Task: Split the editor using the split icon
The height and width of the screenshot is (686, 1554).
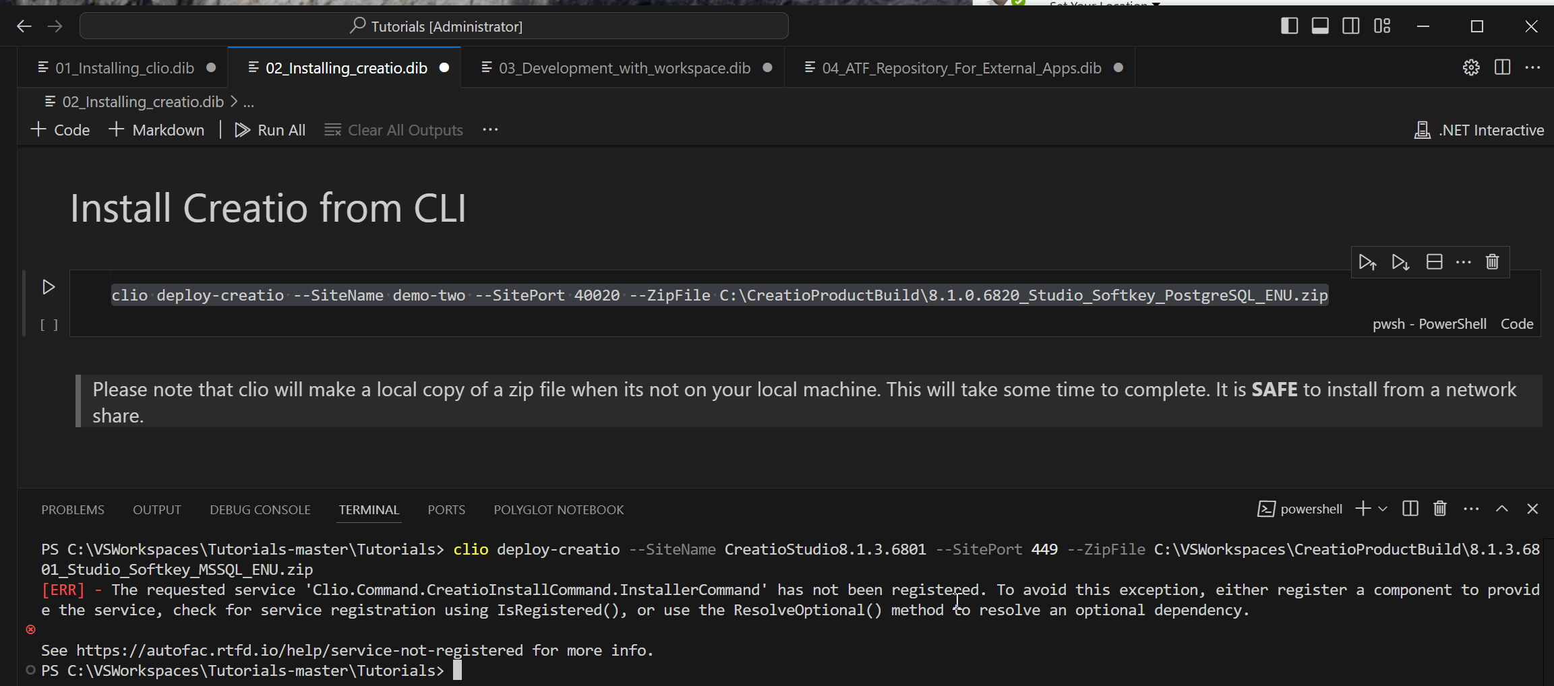Action: 1503,67
